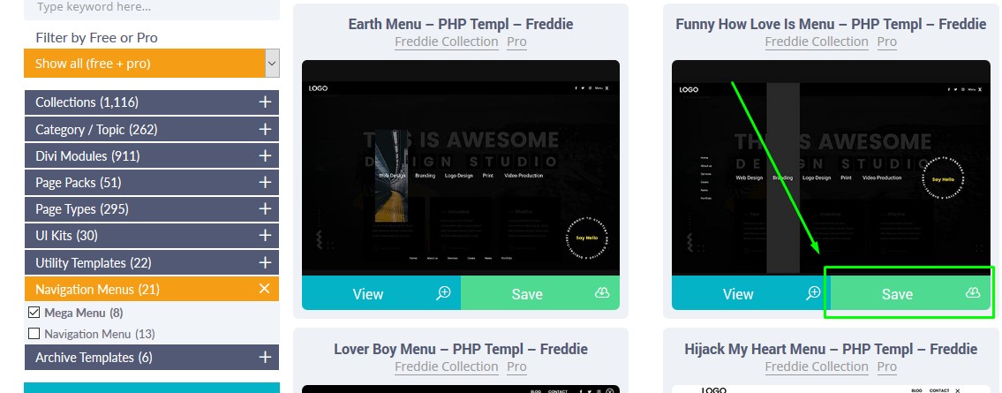This screenshot has width=1002, height=393.
Task: Check the Navigation Menu (13) checkbox
Action: [34, 334]
